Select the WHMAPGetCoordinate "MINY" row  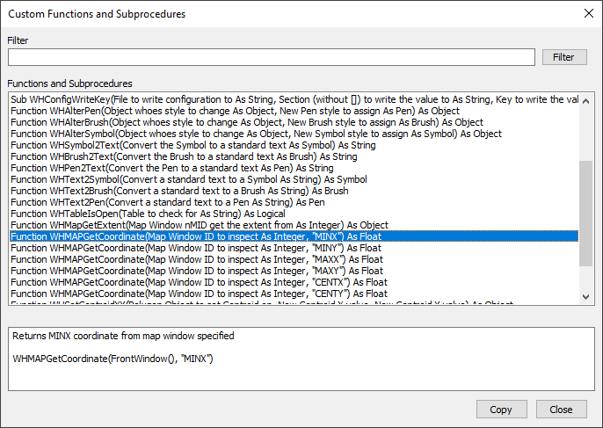294,248
